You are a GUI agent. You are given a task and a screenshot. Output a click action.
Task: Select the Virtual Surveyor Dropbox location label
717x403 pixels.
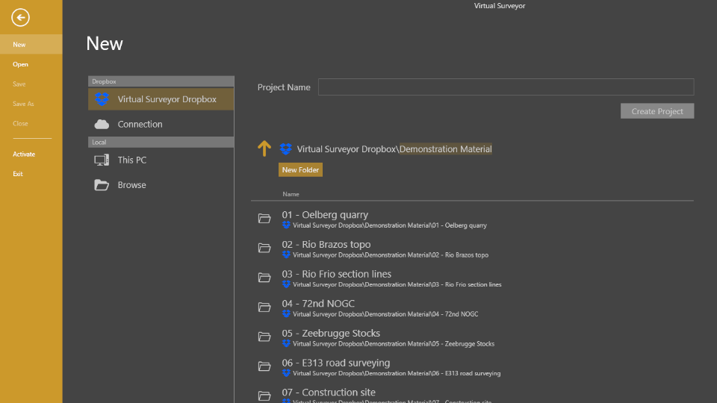click(167, 99)
